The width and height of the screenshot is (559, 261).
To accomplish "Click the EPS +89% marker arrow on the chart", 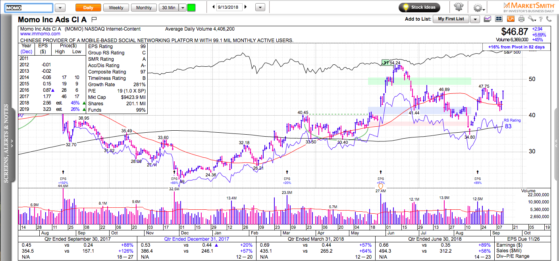I will pyautogui.click(x=478, y=172).
